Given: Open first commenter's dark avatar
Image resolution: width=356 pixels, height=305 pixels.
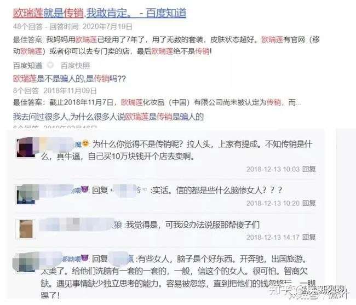Looking at the screenshot, I should click(x=26, y=148).
